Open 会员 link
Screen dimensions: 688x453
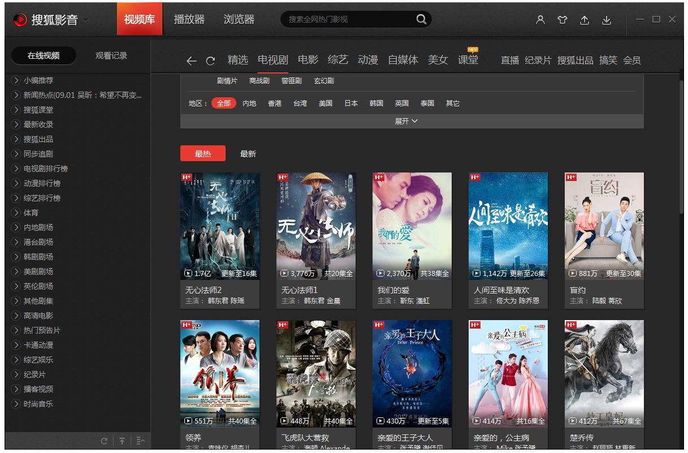[x=632, y=61]
